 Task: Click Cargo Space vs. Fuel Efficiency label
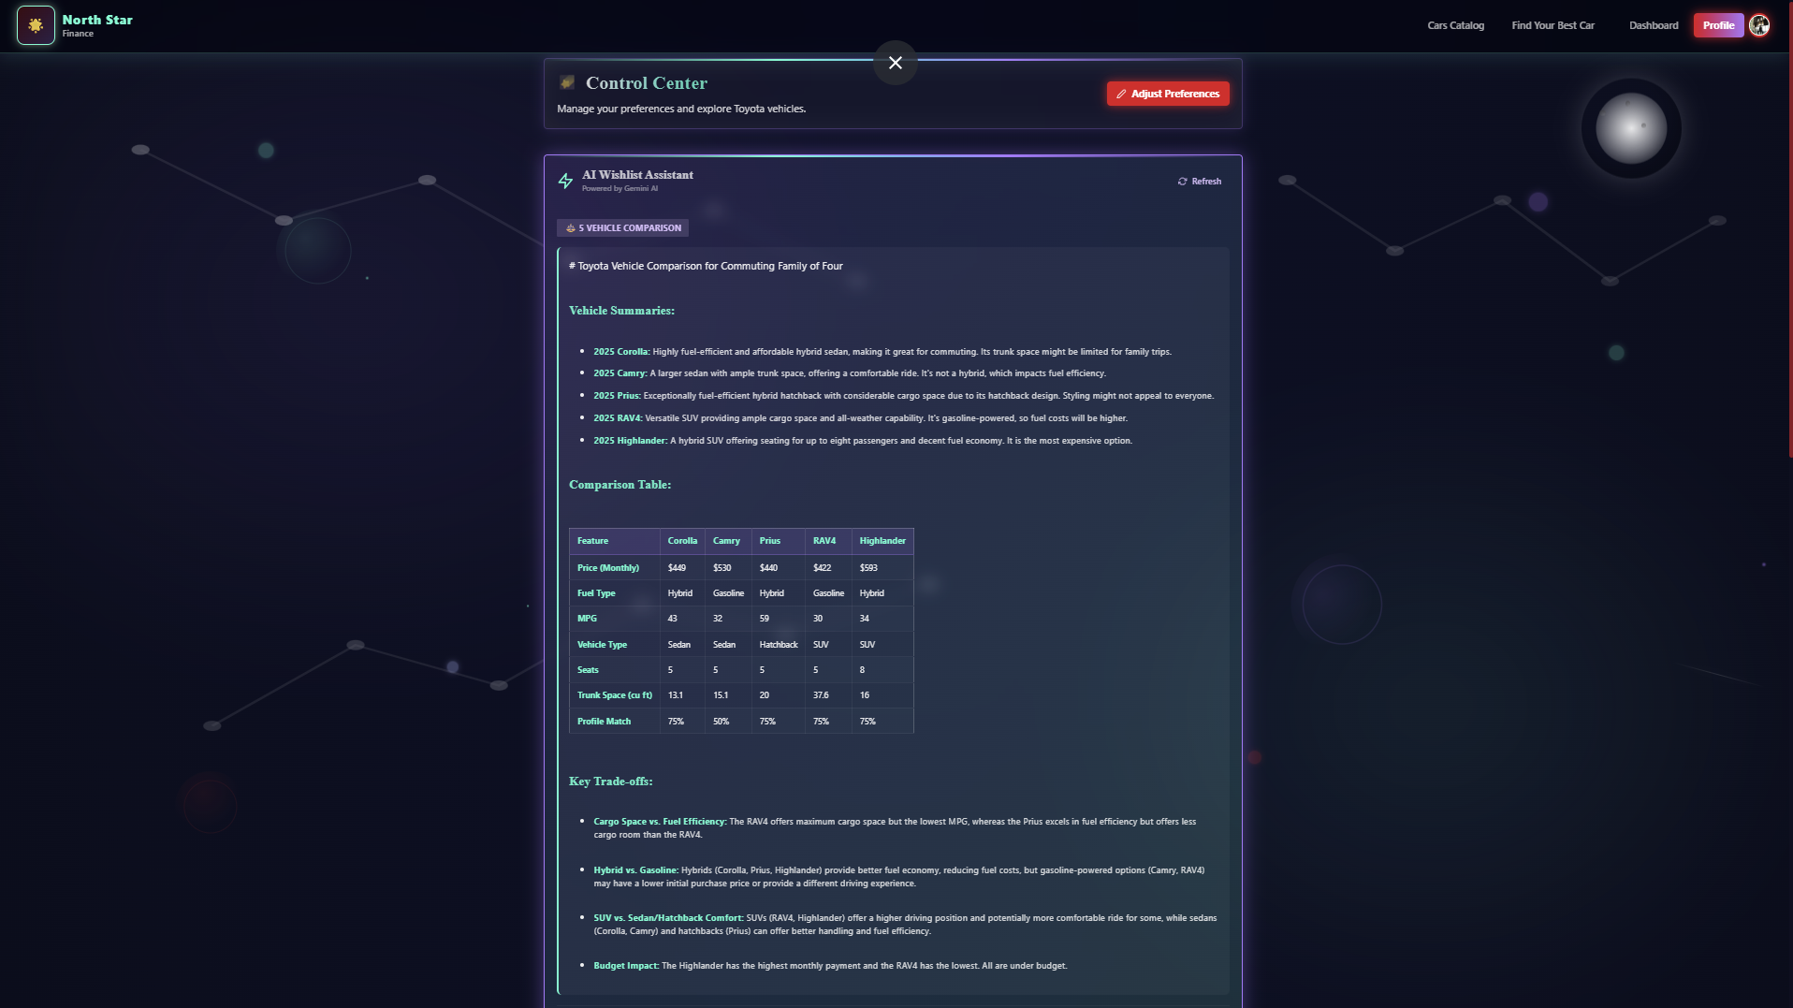click(x=660, y=822)
